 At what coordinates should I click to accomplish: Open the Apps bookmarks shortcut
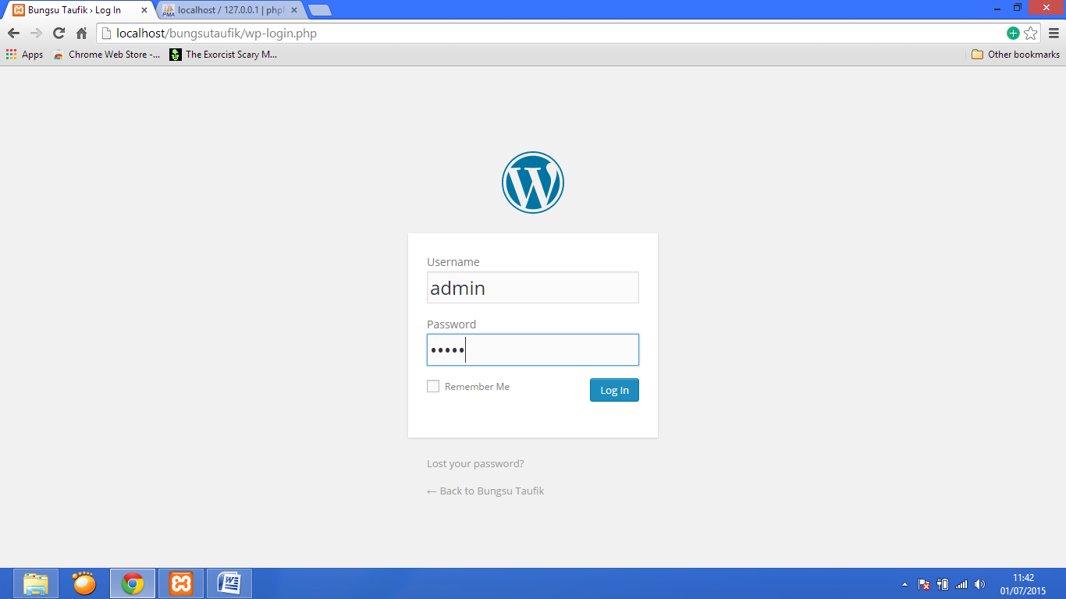point(24,55)
